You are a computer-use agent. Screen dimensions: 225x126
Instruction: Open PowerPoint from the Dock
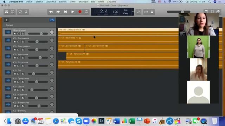[147, 121]
